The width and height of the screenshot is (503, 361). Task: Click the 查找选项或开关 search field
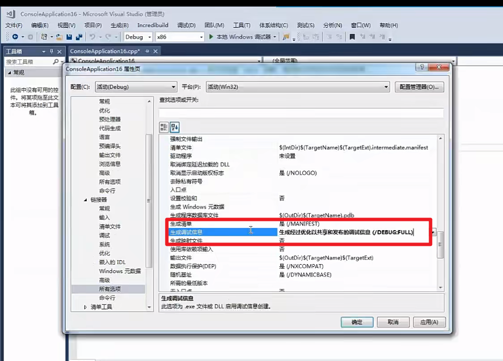[x=301, y=113]
